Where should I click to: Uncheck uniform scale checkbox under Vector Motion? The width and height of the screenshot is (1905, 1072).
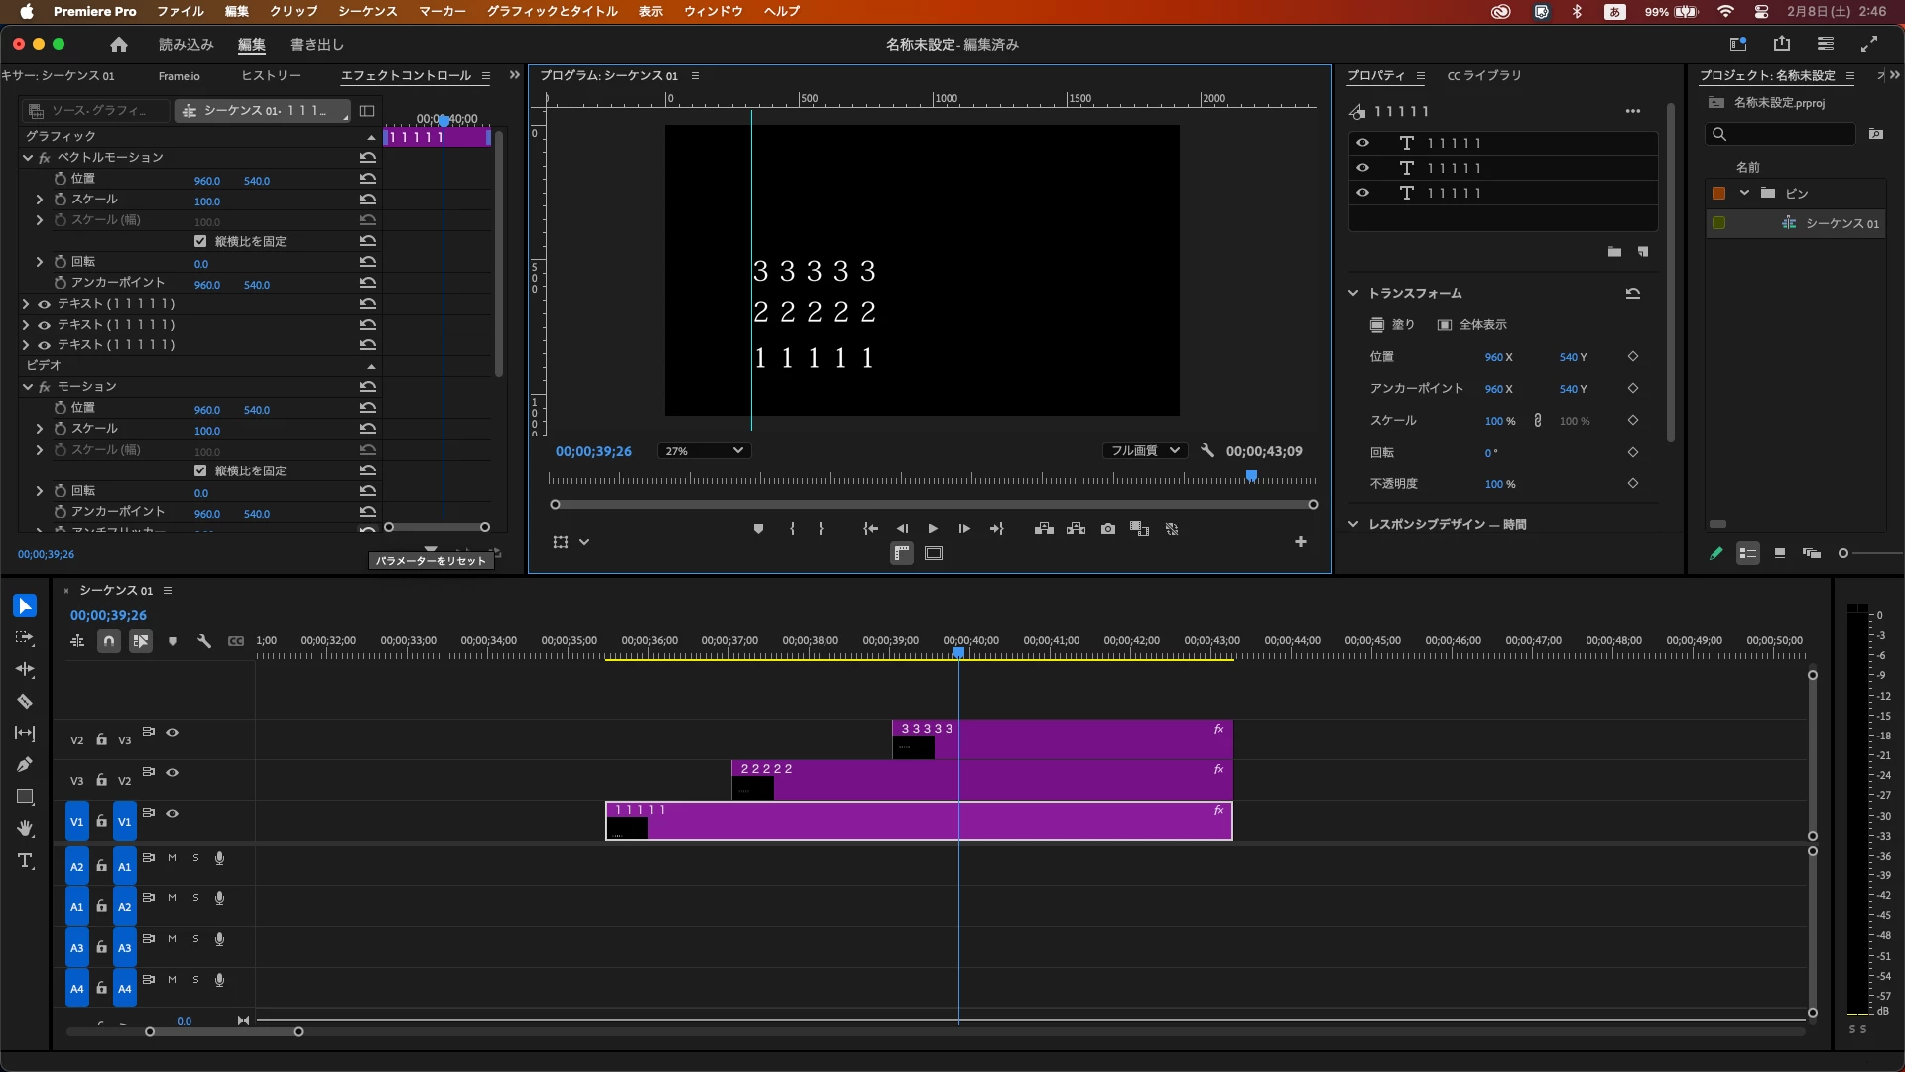200,241
